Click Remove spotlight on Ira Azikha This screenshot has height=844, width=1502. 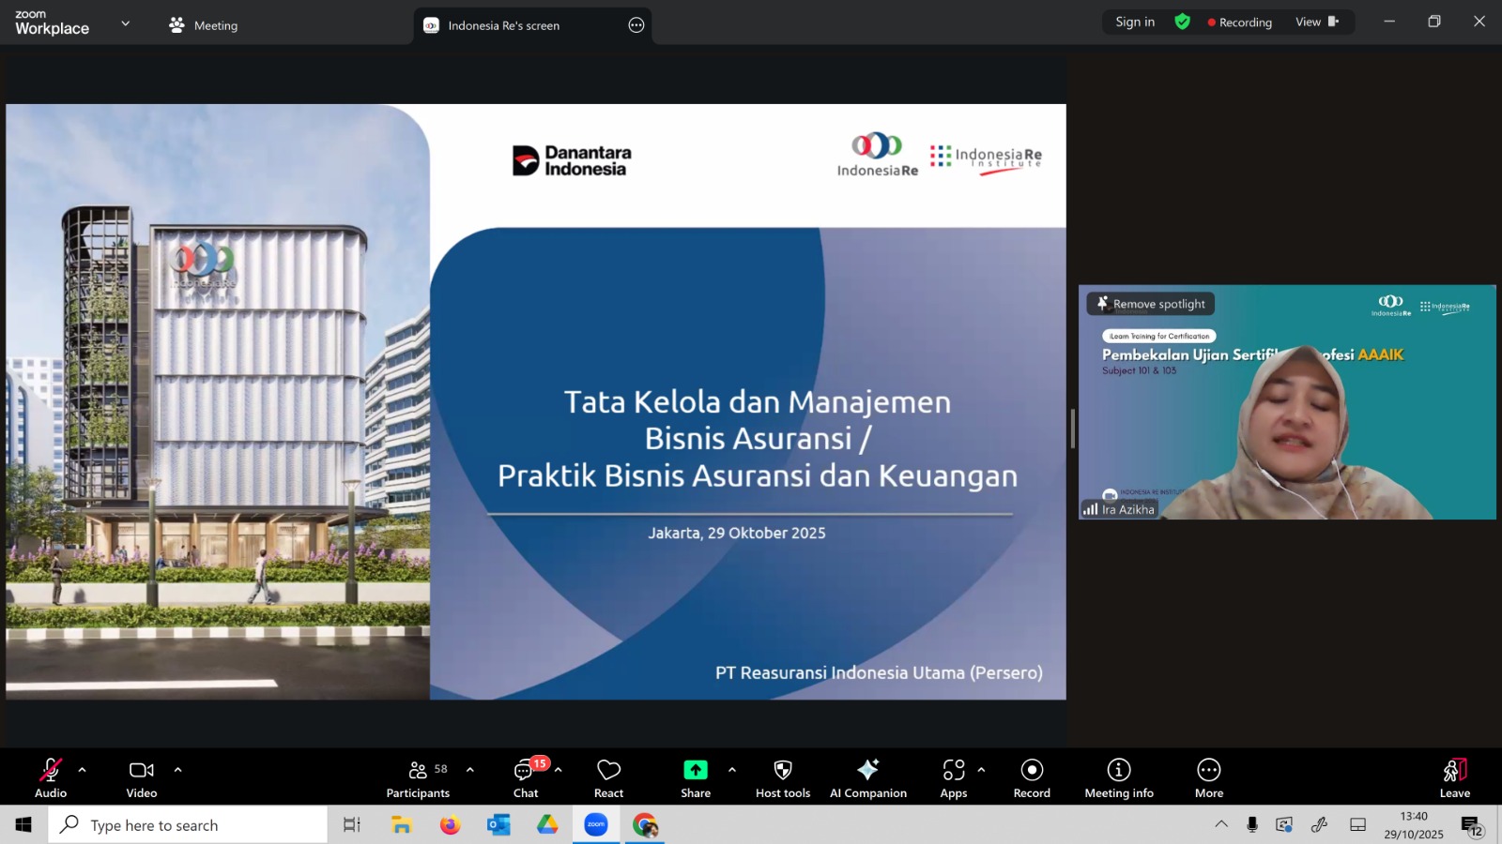pyautogui.click(x=1151, y=304)
